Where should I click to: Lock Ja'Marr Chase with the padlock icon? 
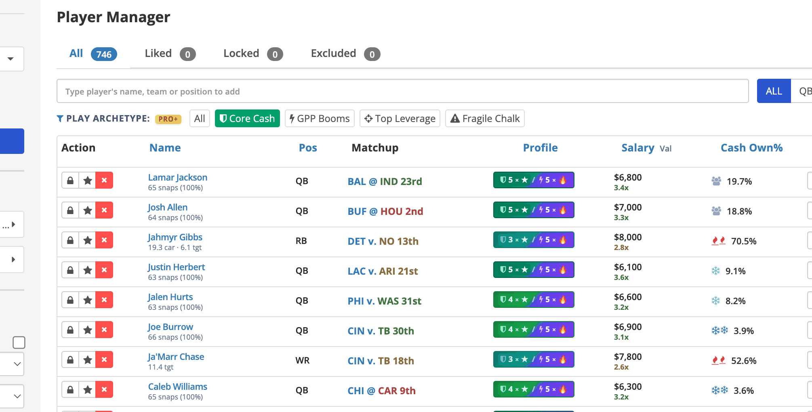(70, 360)
